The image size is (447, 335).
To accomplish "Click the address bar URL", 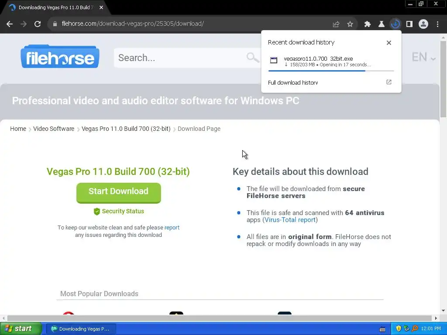I will [x=133, y=24].
